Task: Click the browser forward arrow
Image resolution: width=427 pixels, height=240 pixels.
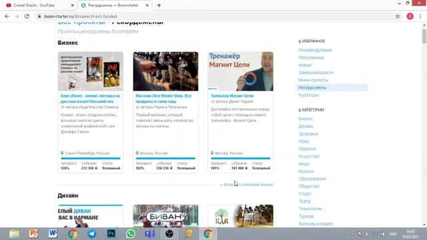Action: [17, 16]
